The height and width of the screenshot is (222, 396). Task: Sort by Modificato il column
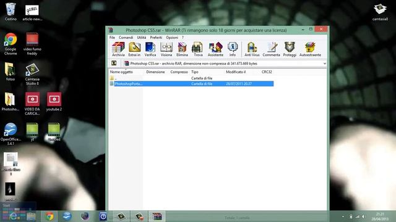236,72
